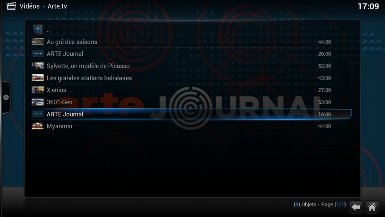Open the Myanmar video

[x=191, y=126]
